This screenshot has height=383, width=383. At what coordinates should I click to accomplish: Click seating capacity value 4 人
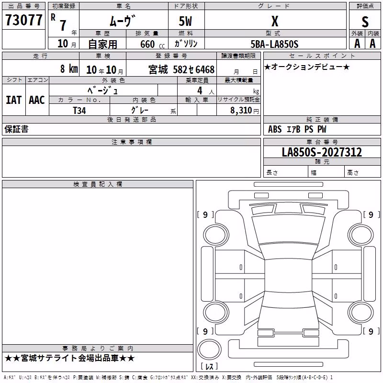206,91
